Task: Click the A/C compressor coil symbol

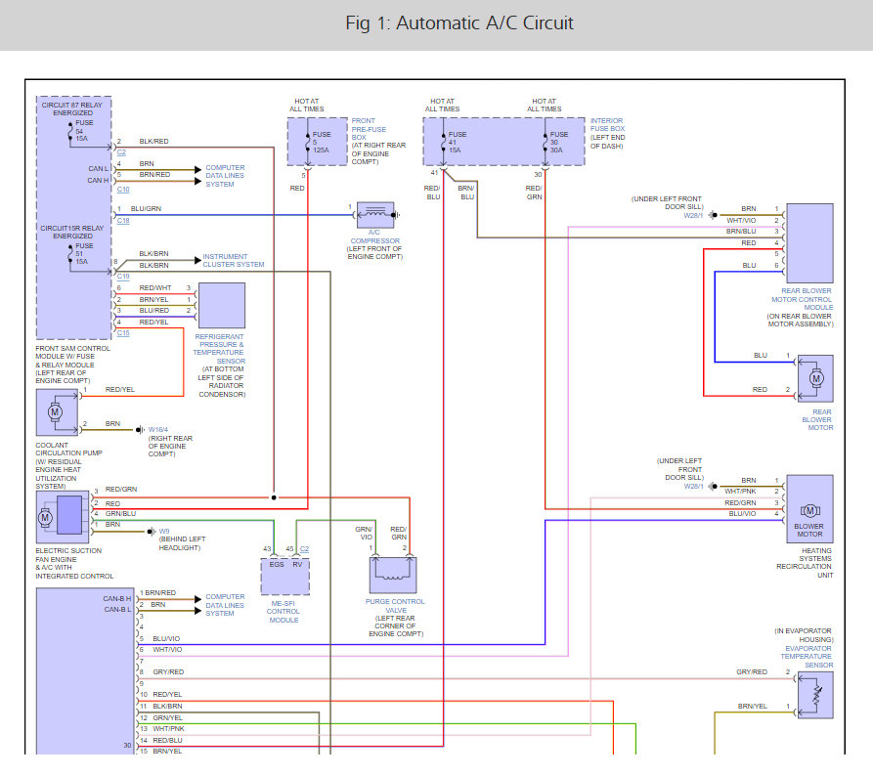Action: [376, 213]
